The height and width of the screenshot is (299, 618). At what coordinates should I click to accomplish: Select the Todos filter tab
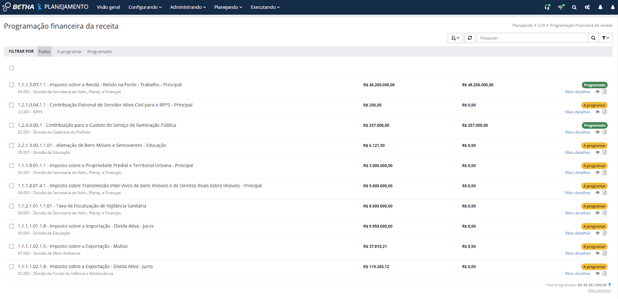44,51
